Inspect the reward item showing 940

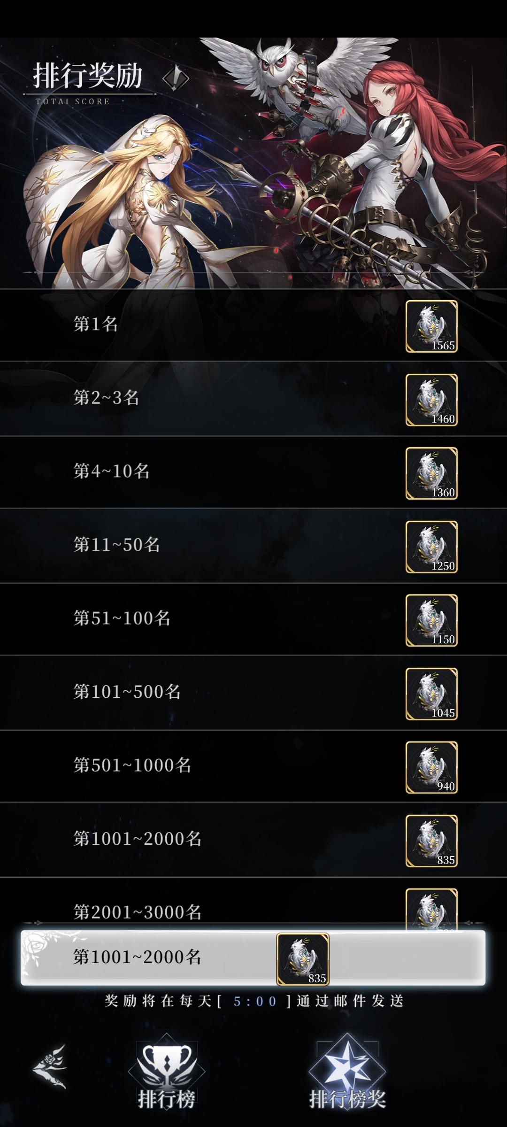tap(431, 767)
